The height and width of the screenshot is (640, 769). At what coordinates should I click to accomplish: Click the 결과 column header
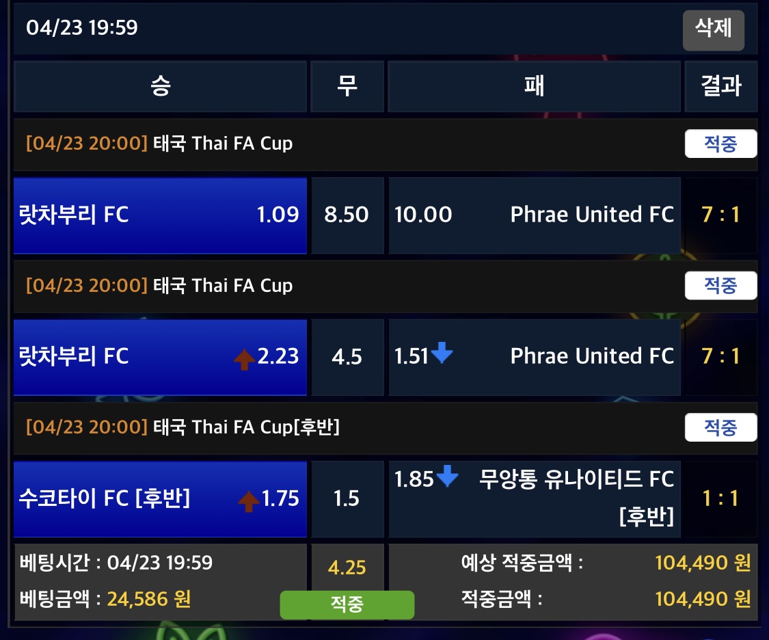pyautogui.click(x=720, y=86)
